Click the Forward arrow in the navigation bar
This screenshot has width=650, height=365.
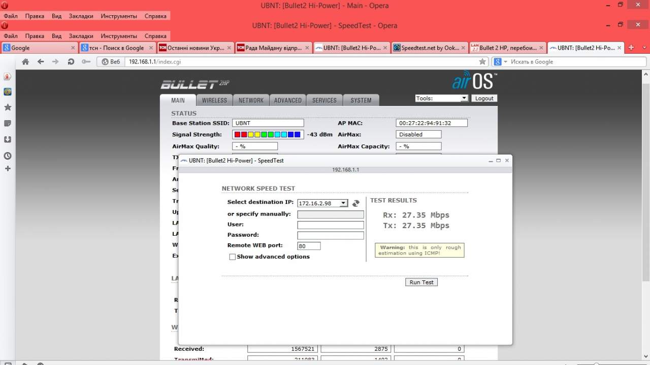point(55,62)
